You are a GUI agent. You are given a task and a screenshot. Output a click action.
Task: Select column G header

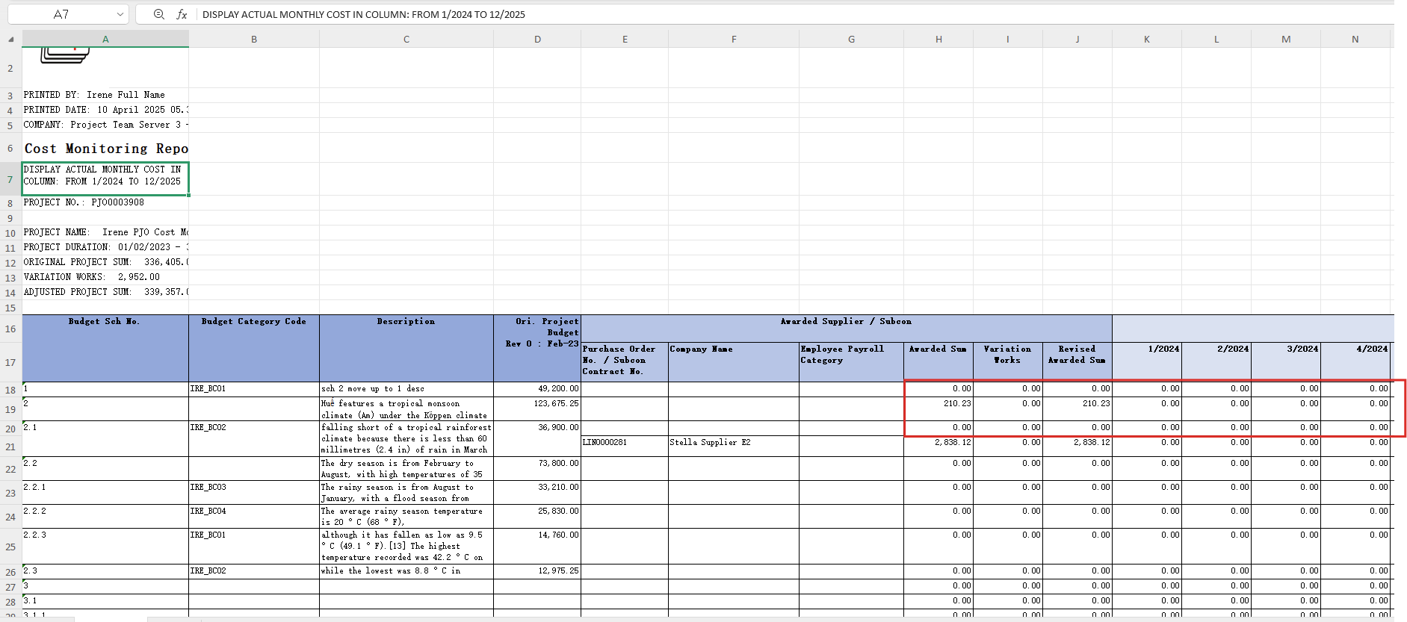[x=851, y=40]
